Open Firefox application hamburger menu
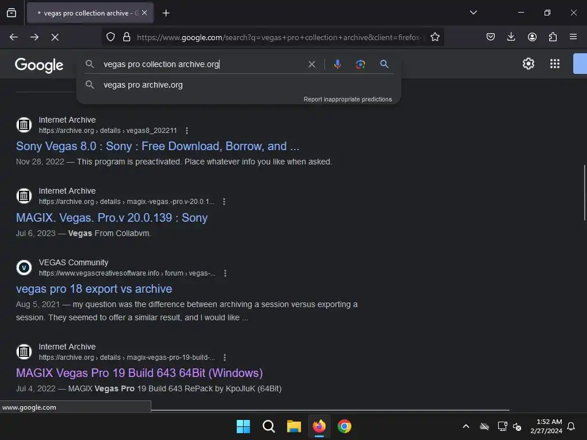This screenshot has height=440, width=587. pyautogui.click(x=573, y=37)
